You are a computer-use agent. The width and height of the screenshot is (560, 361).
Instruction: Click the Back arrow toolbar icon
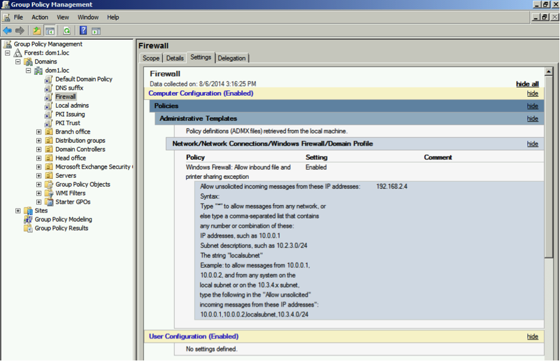(x=7, y=30)
